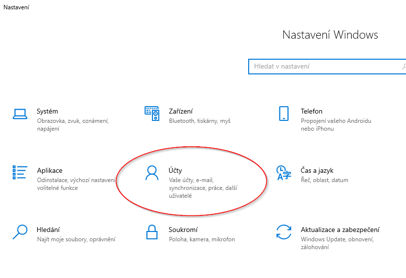Click text 'Windows Update, obnovení, zálohování'
This screenshot has width=406, height=278.
[x=337, y=243]
